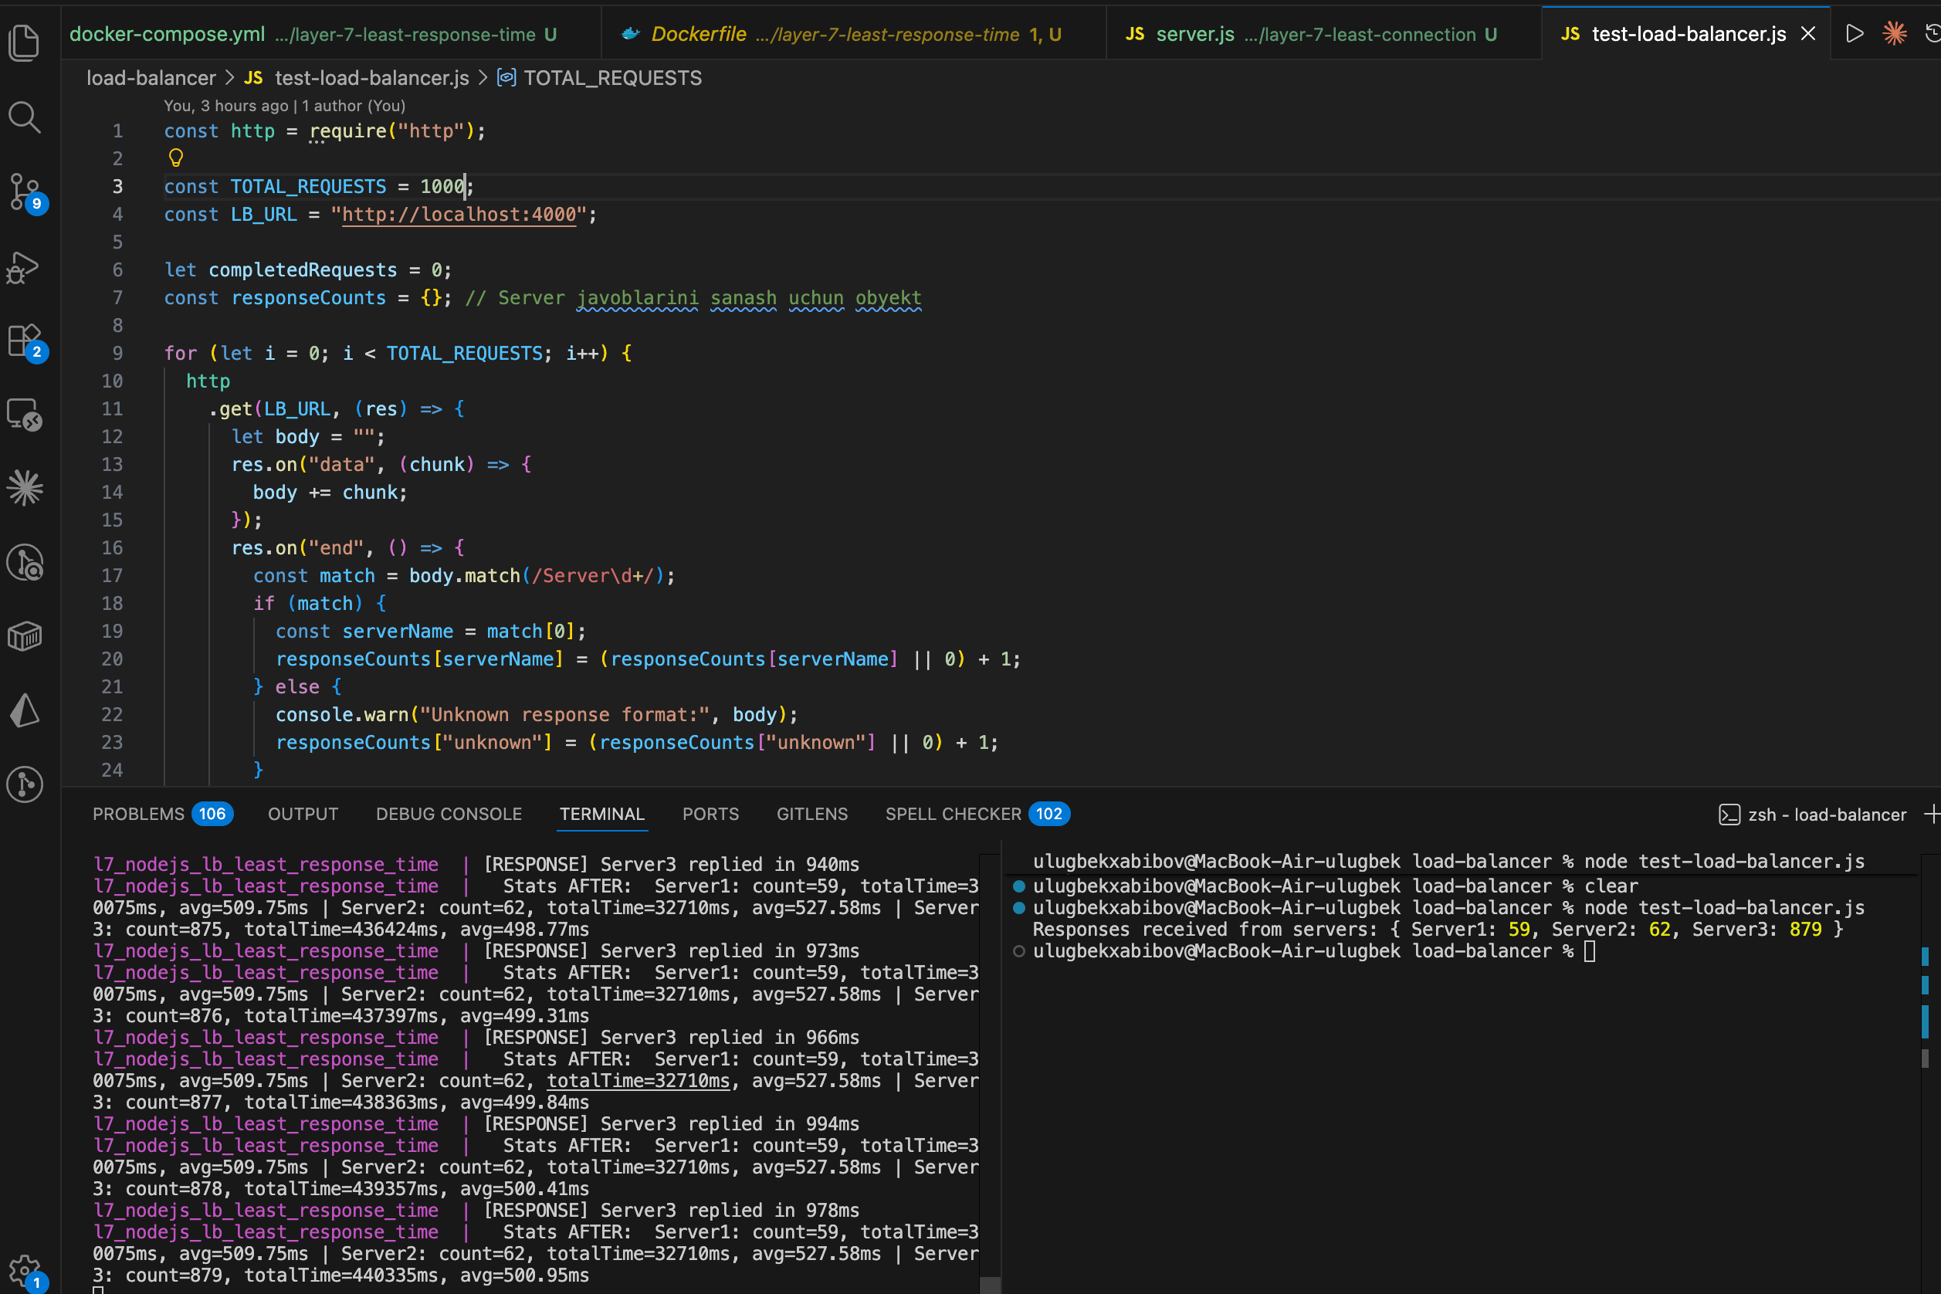Open the Explorer files icon
This screenshot has height=1294, width=1941.
pyautogui.click(x=25, y=42)
